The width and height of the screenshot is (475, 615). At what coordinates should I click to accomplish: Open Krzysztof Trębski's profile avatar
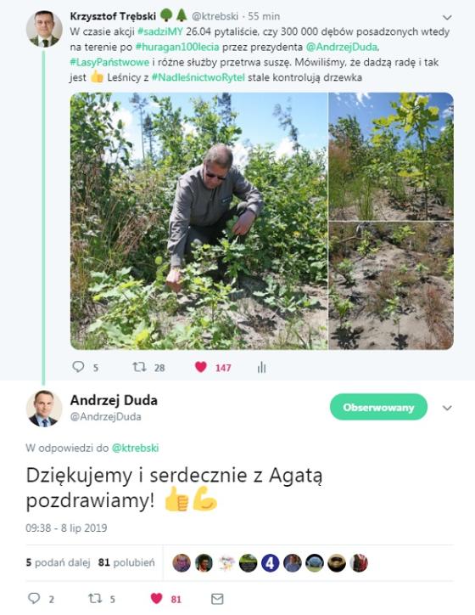[x=44, y=29]
